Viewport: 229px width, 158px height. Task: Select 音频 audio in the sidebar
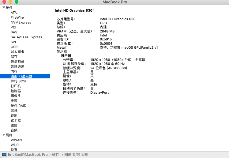14,130
